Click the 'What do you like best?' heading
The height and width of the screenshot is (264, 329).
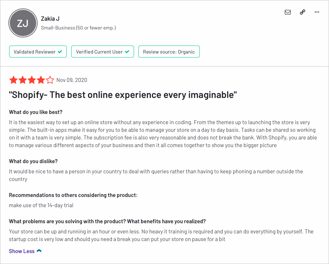(36, 112)
